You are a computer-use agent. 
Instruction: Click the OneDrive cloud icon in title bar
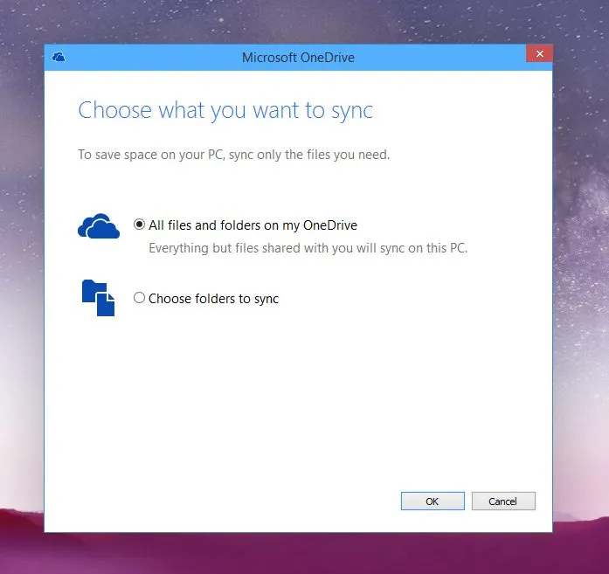coord(59,57)
